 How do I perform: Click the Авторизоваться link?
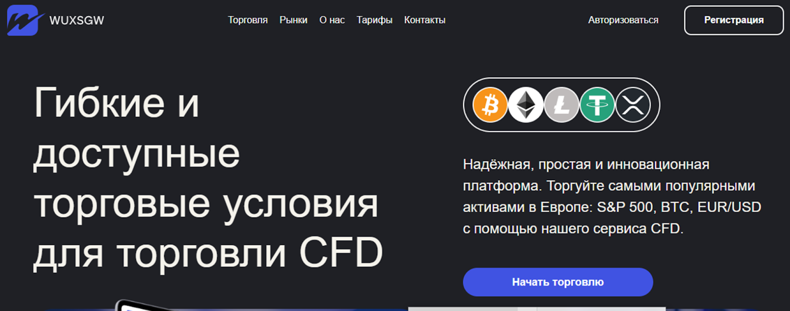point(623,20)
